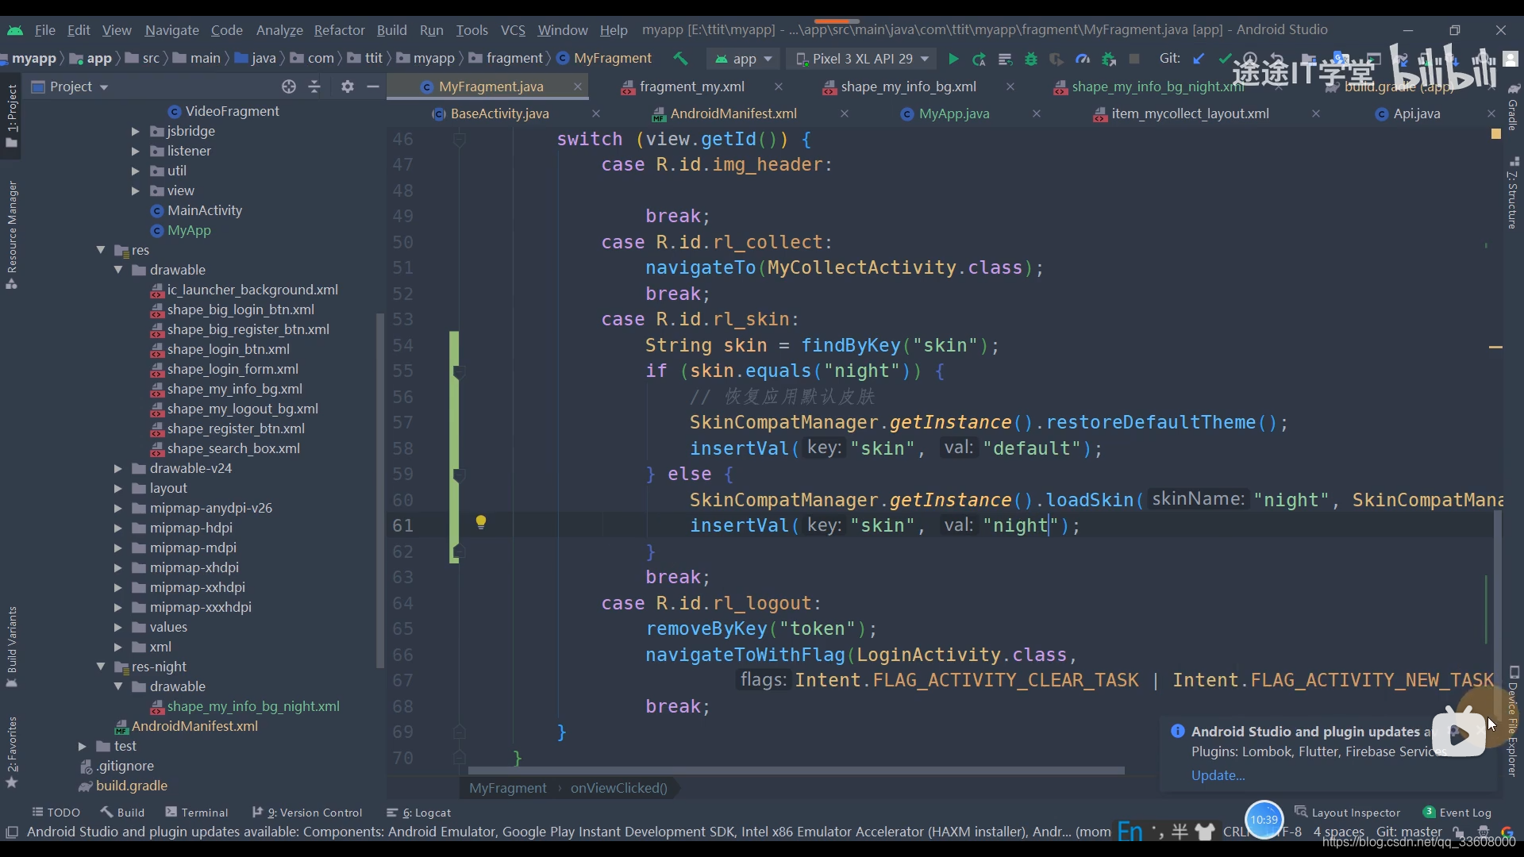This screenshot has width=1524, height=857.
Task: Select shape_my_info_bg_night.xml in tree
Action: pos(252,706)
